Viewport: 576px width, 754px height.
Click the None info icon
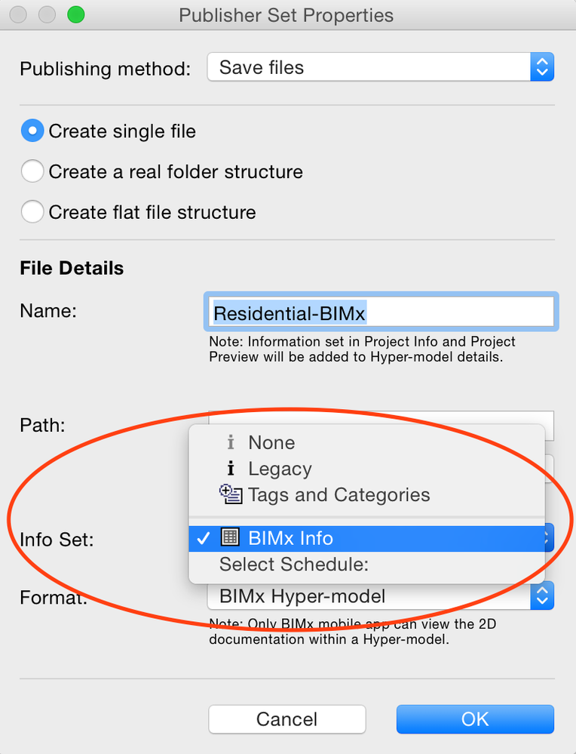tap(231, 443)
